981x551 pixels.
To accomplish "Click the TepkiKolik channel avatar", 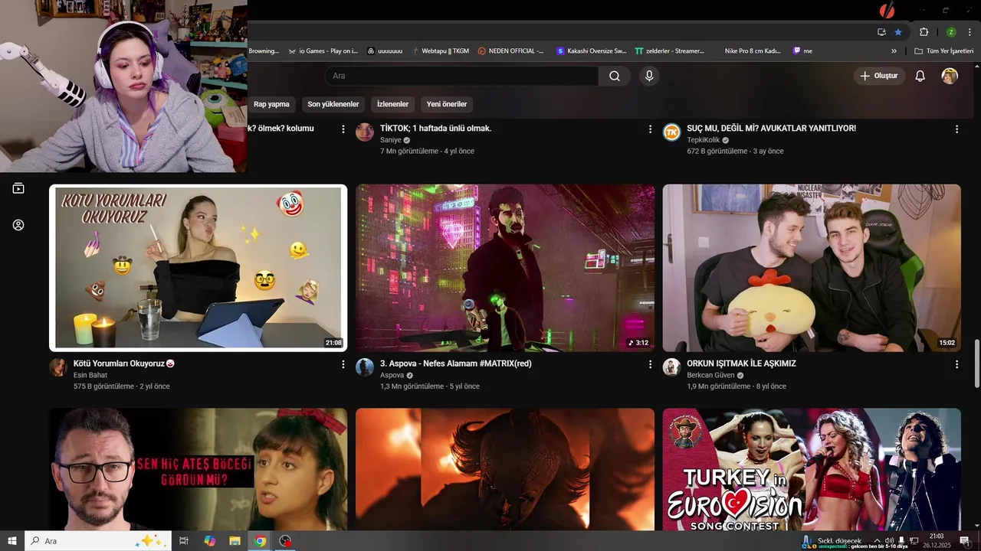I will click(x=671, y=132).
